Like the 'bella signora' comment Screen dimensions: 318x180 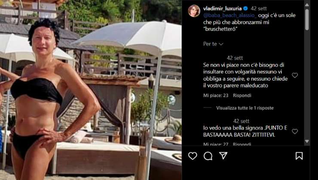point(295,132)
